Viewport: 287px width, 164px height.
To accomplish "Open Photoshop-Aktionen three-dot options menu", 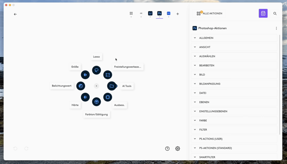I will click(276, 28).
